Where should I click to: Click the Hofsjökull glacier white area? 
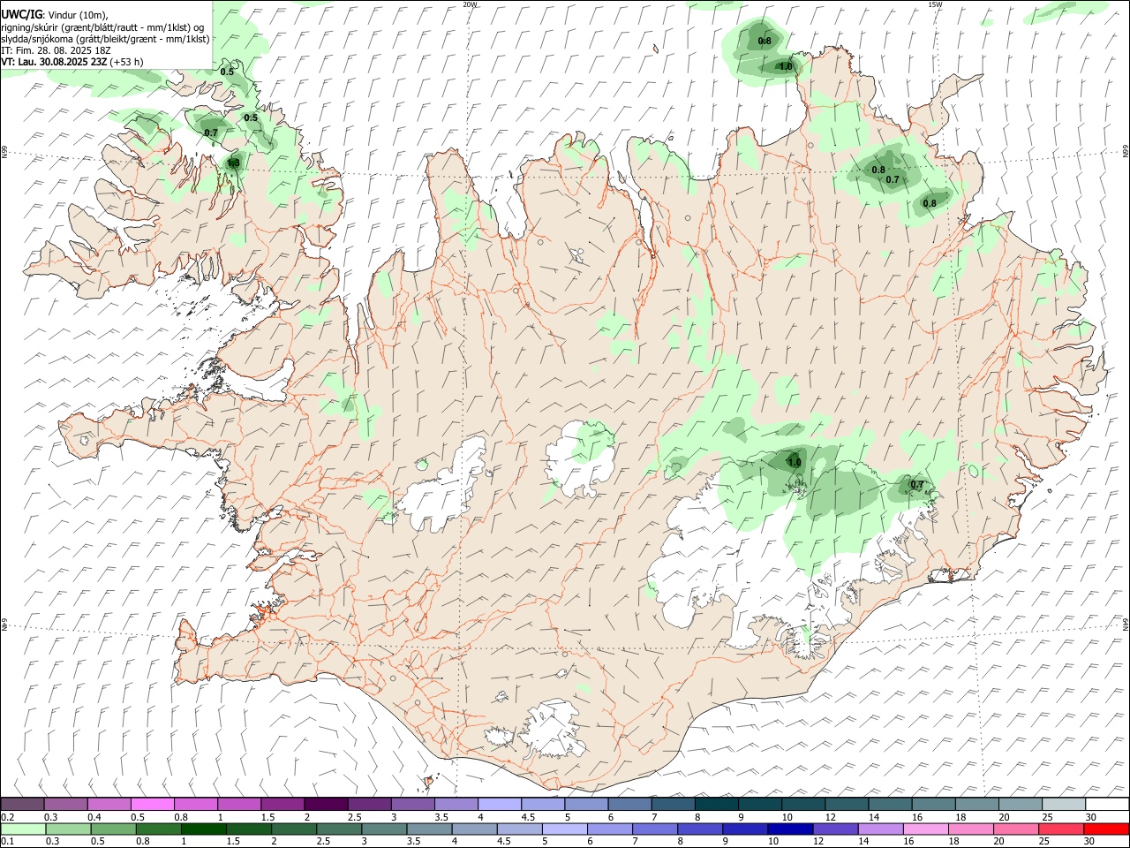pos(578,457)
